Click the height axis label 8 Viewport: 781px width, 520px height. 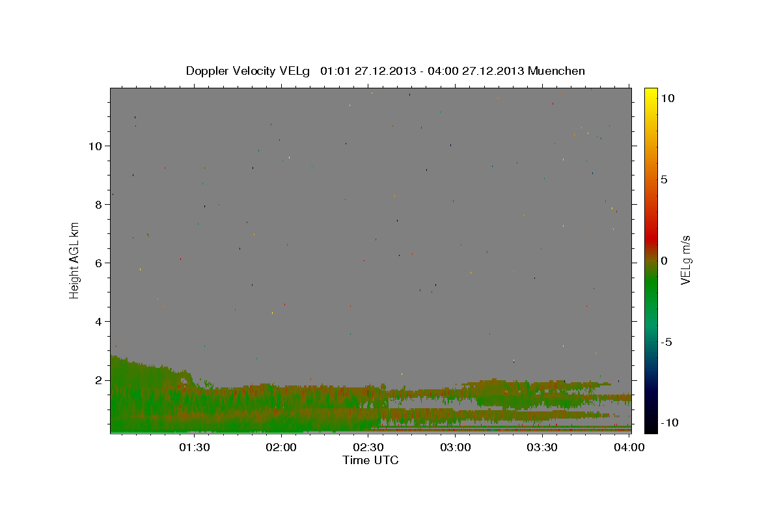pos(100,205)
